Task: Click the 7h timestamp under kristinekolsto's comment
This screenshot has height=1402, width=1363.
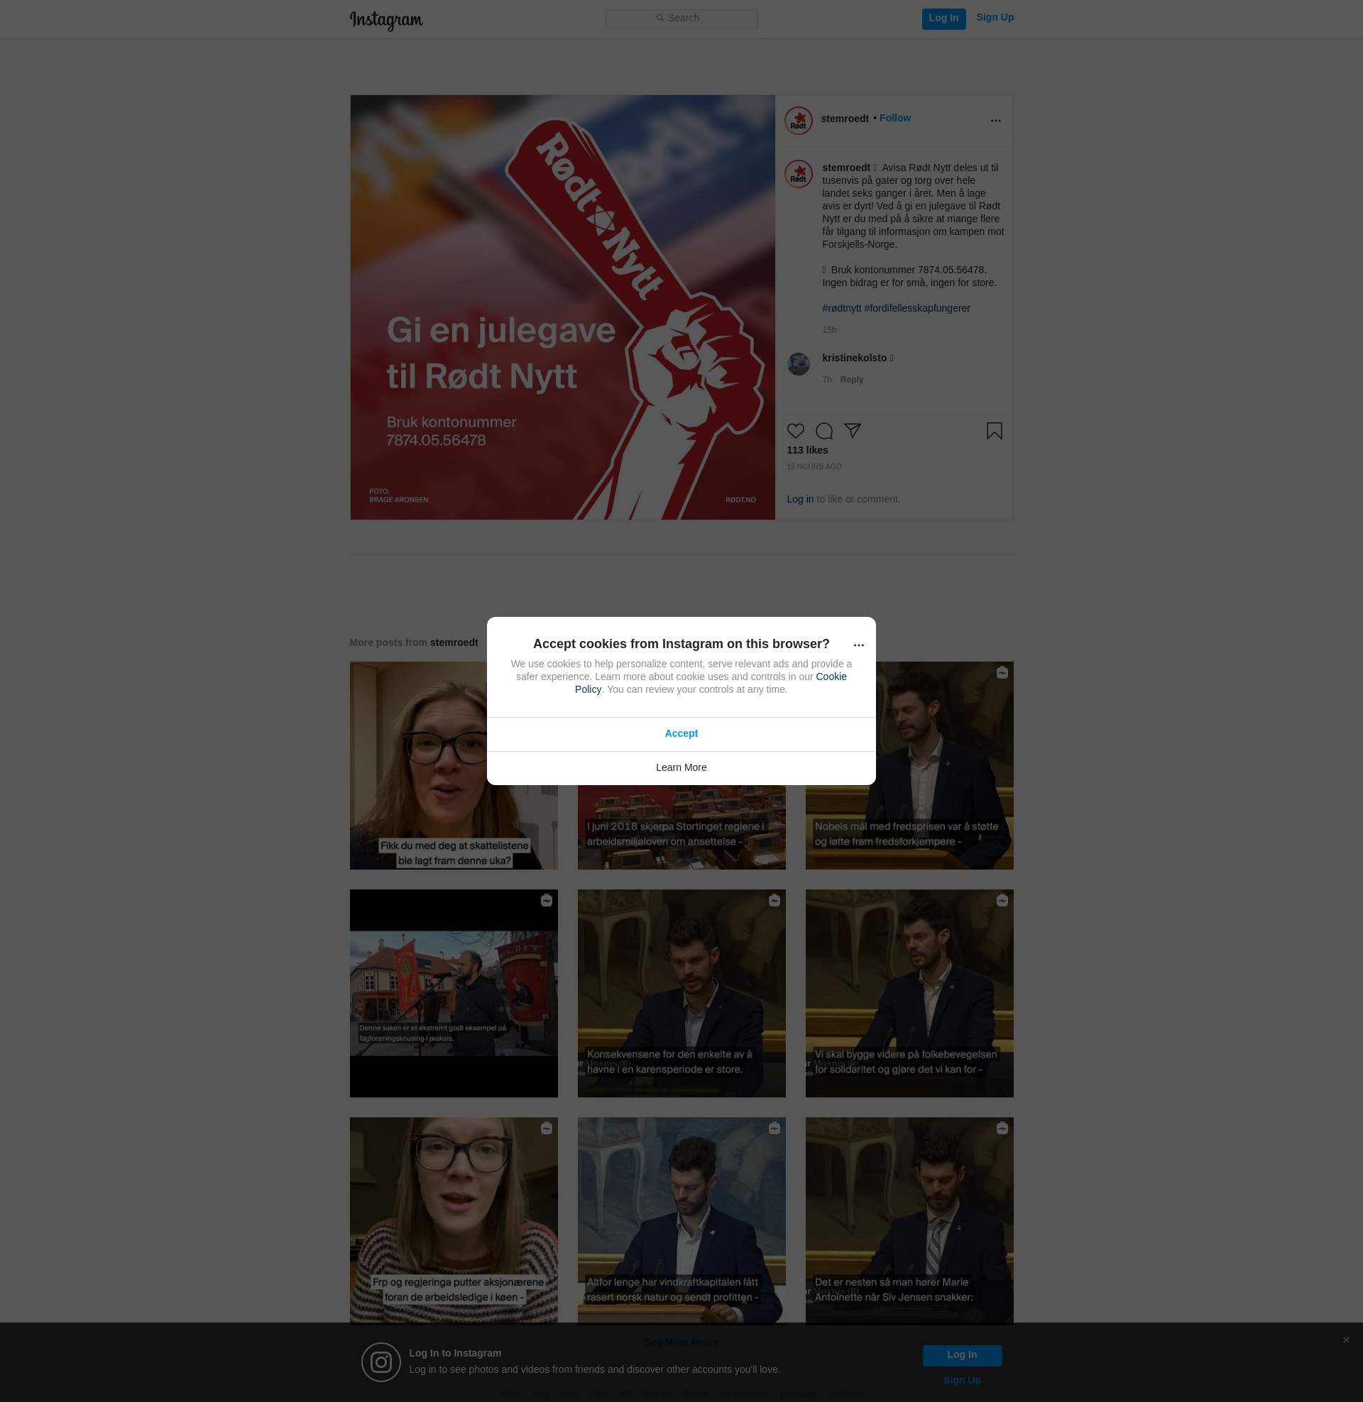Action: [x=827, y=380]
